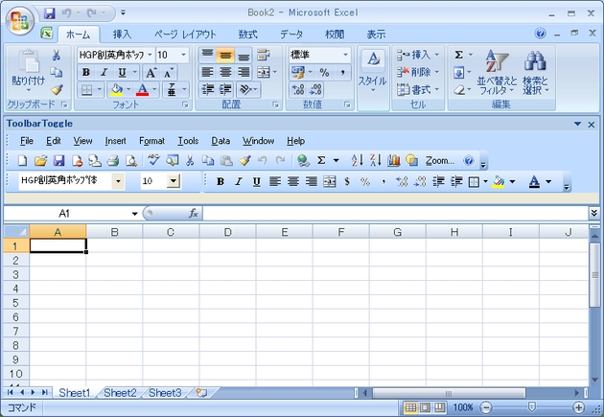Click the ribbon red Font Color button
This screenshot has width=604, height=417.
(142, 90)
